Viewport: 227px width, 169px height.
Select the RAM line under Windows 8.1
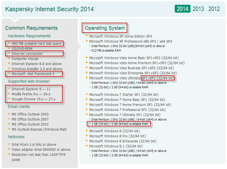120,156
